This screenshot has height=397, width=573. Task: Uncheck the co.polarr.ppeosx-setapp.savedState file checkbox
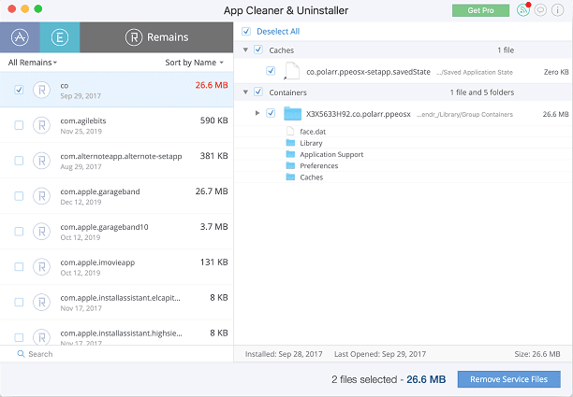(x=271, y=71)
